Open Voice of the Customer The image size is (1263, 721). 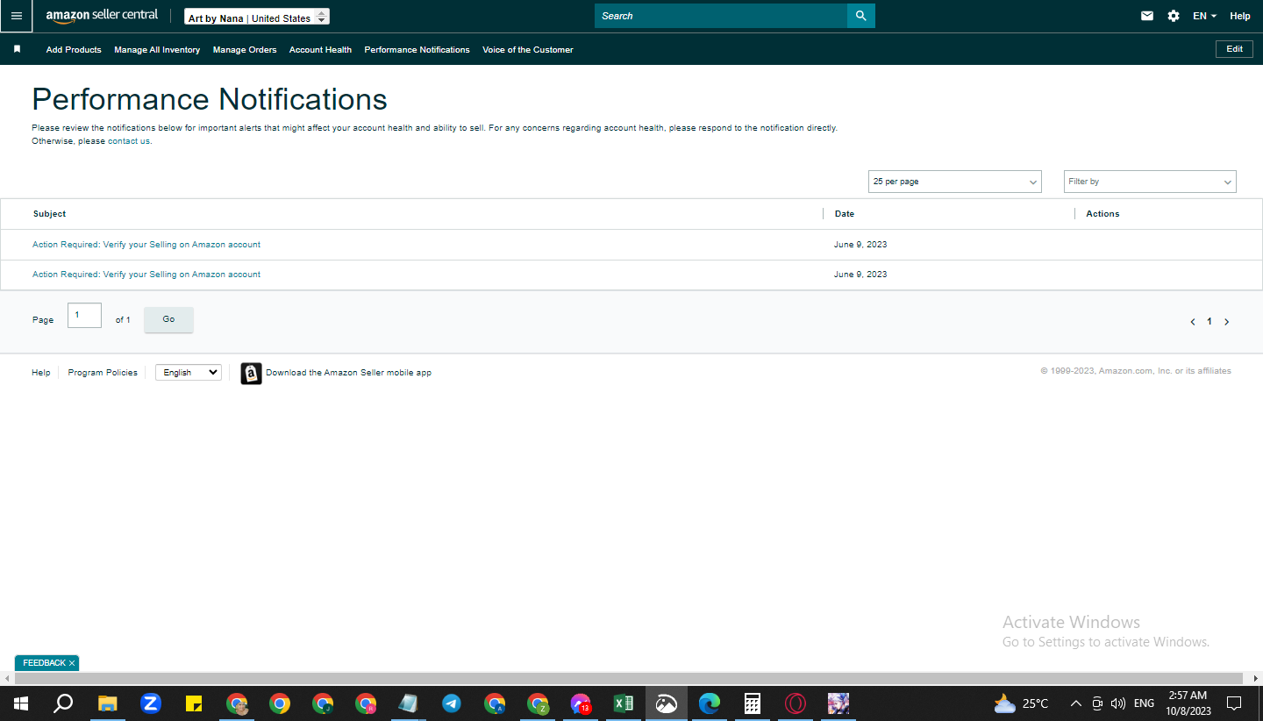pyautogui.click(x=528, y=50)
